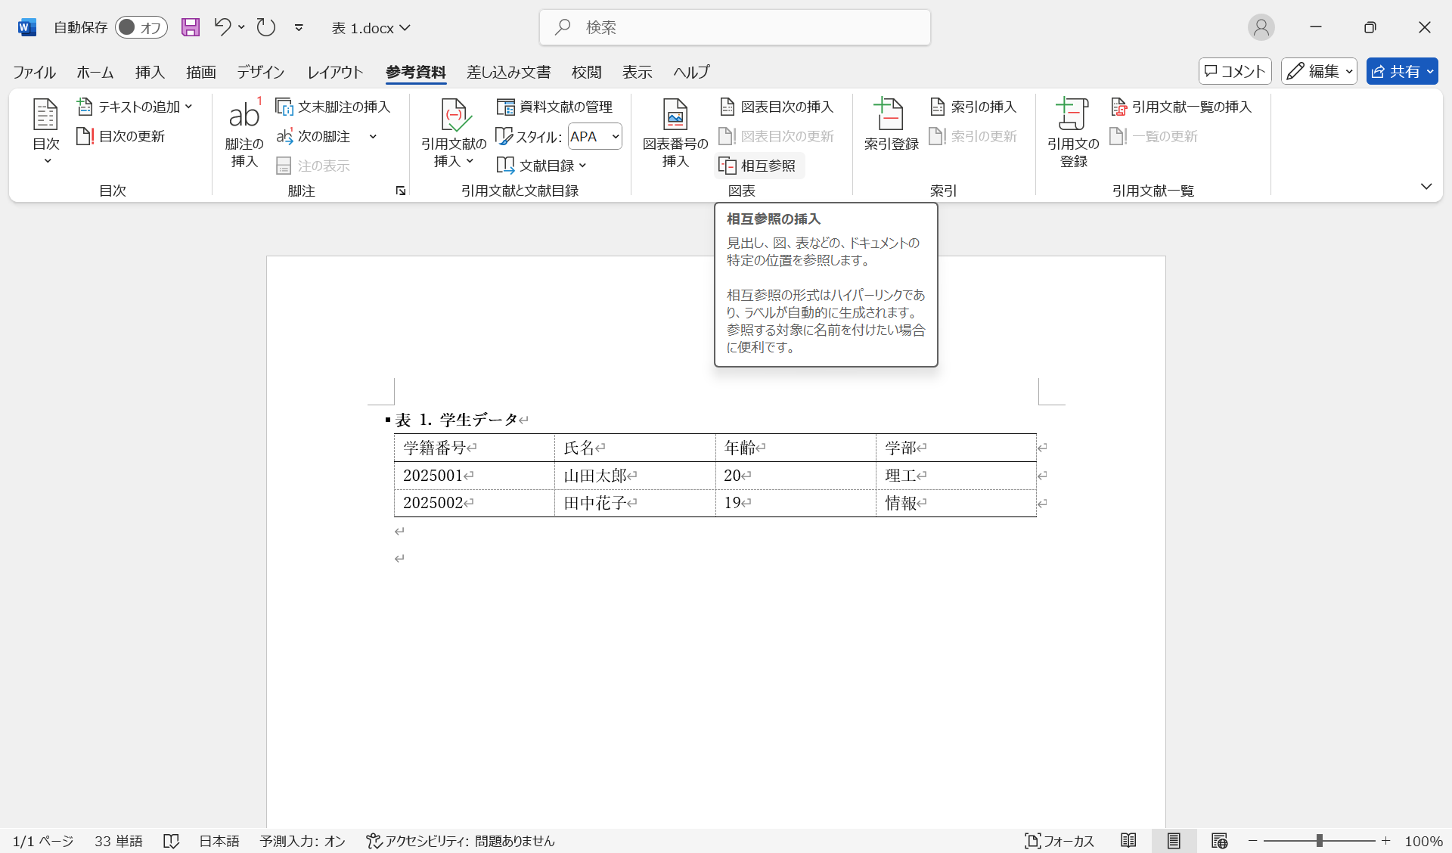Screen dimensions: 1452x853
Task: Mark an index entry with 索引登録
Action: point(890,125)
